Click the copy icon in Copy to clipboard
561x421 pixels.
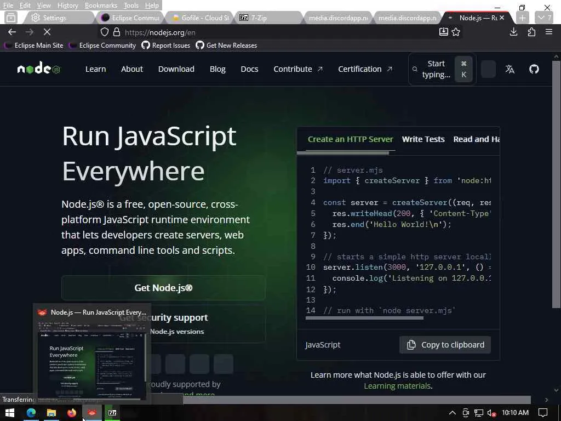click(411, 345)
